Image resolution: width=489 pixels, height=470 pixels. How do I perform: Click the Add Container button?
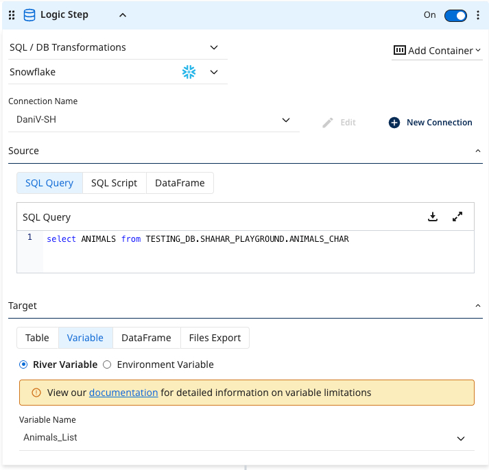click(x=437, y=51)
